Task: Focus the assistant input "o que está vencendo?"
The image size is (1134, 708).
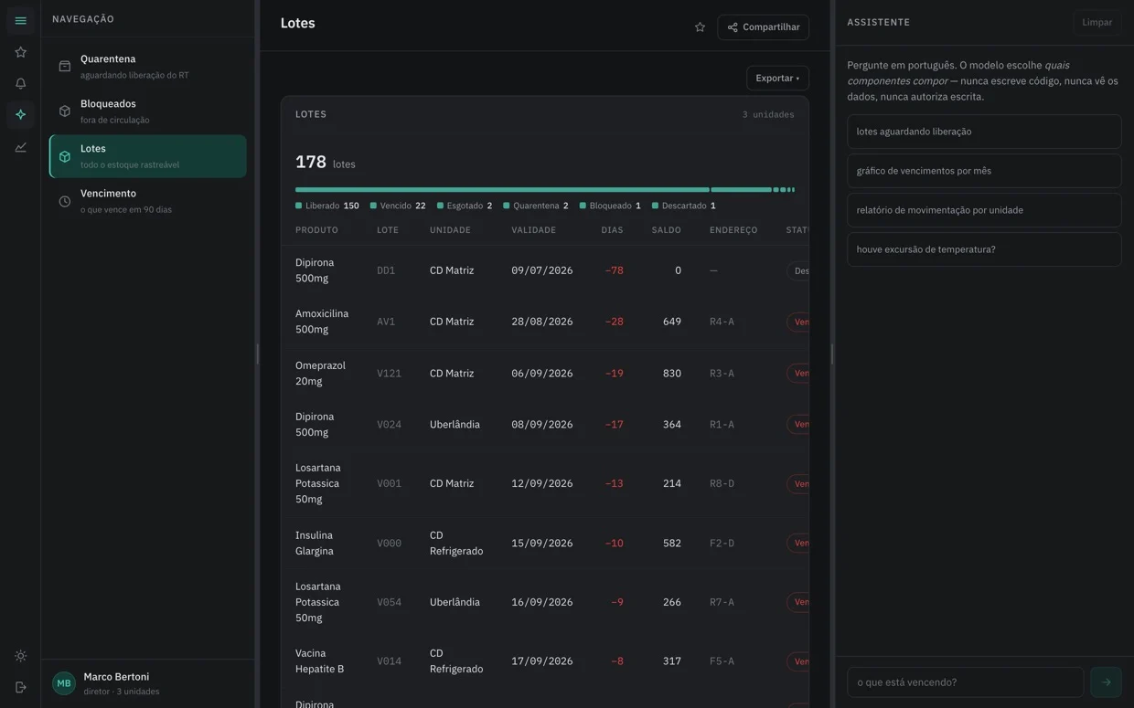Action: pyautogui.click(x=965, y=682)
